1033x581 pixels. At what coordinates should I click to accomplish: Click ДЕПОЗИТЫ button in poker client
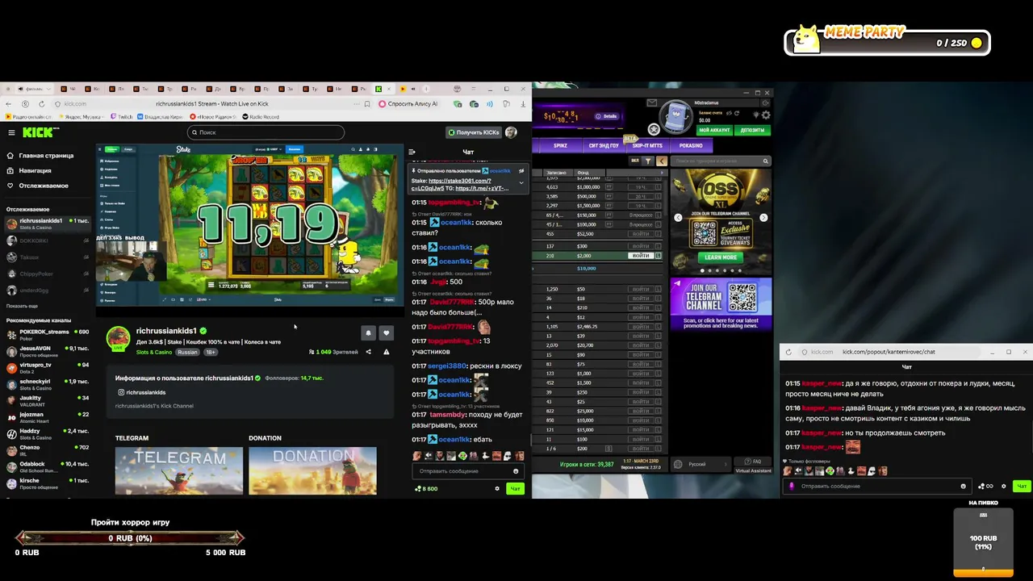click(x=752, y=130)
